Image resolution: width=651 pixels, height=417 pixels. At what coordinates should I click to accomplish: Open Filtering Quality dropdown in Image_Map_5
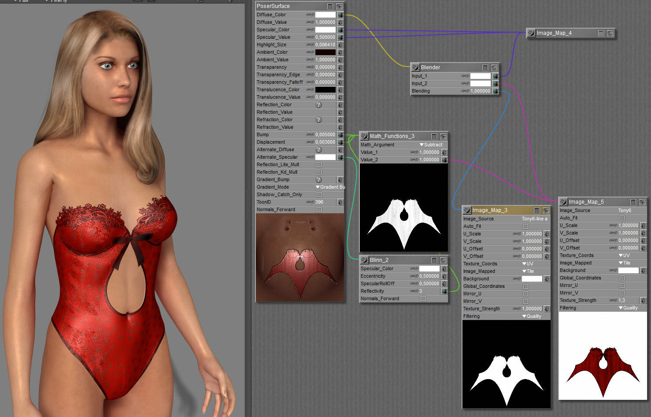point(628,308)
